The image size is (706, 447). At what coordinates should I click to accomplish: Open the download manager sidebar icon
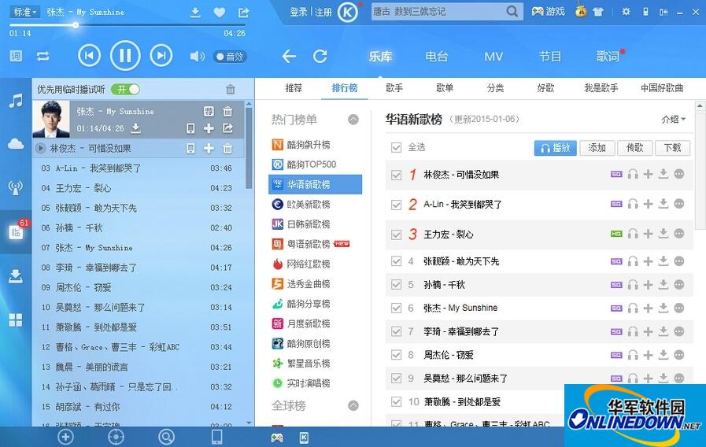coord(16,276)
